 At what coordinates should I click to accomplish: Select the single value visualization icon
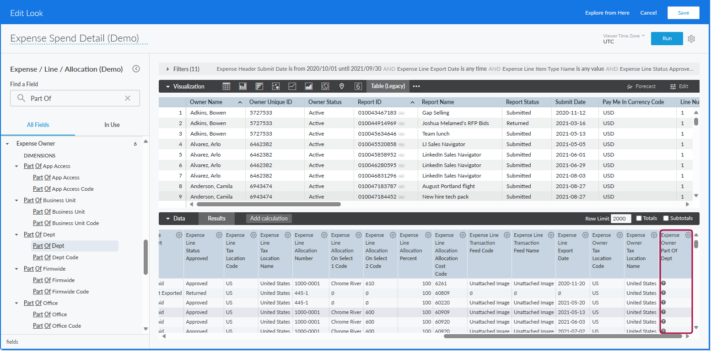pos(358,86)
